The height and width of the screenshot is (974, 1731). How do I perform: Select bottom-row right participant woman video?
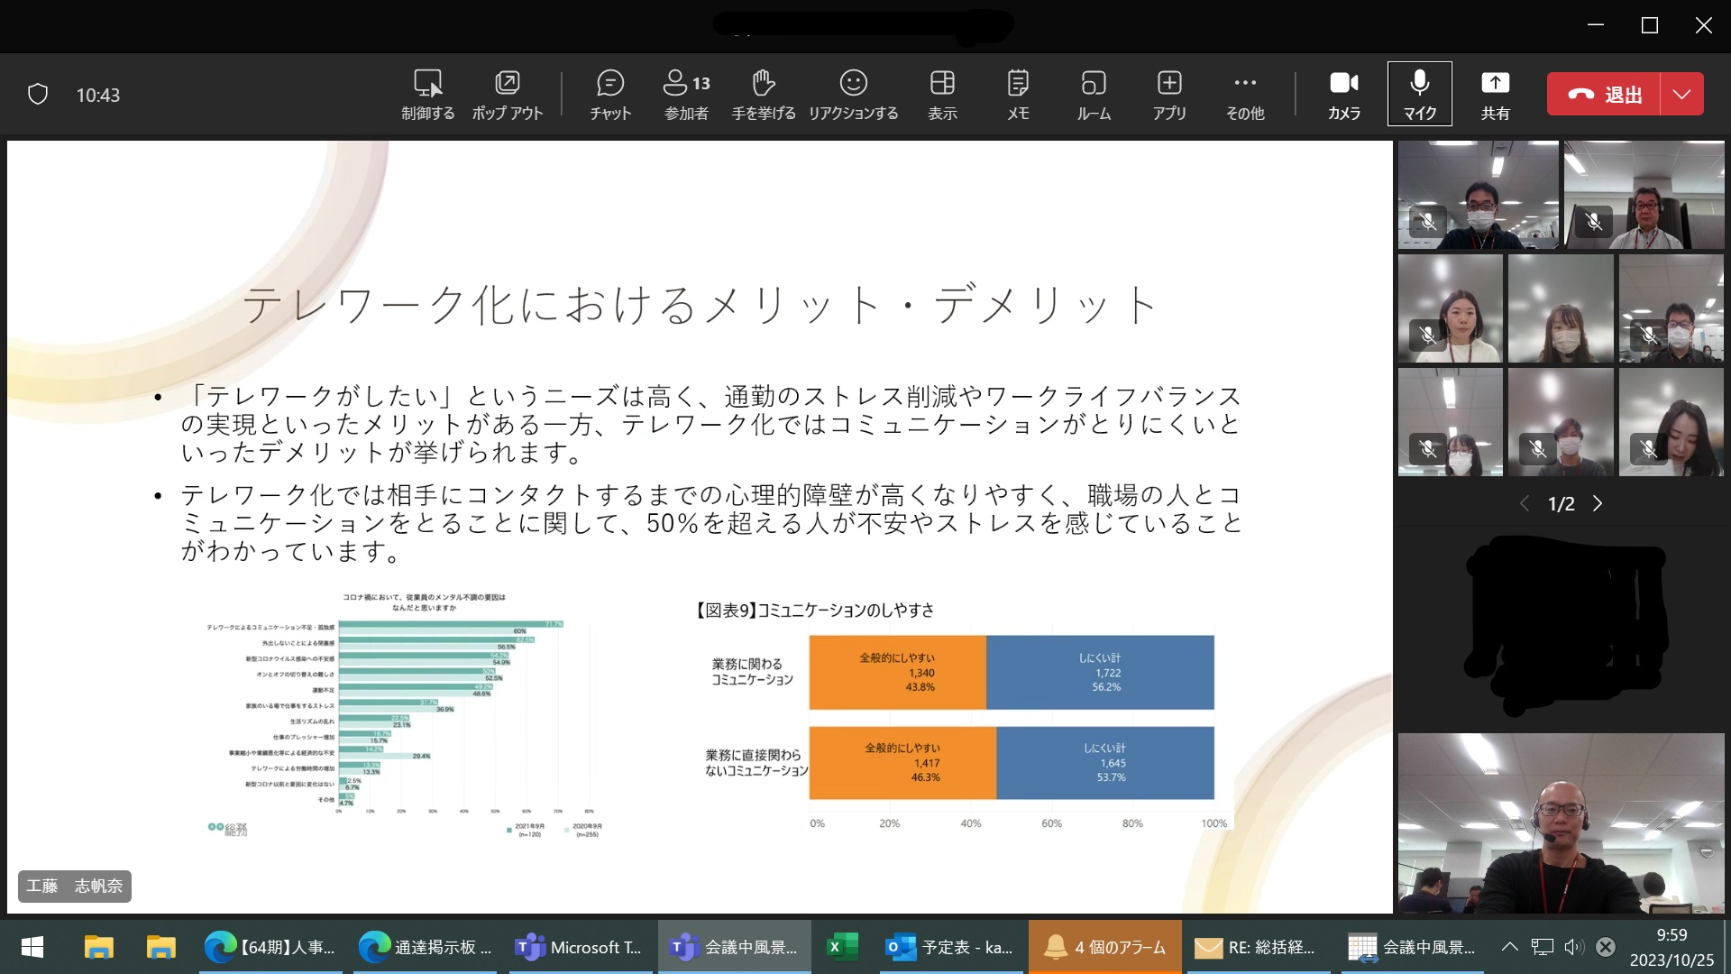pos(1671,422)
